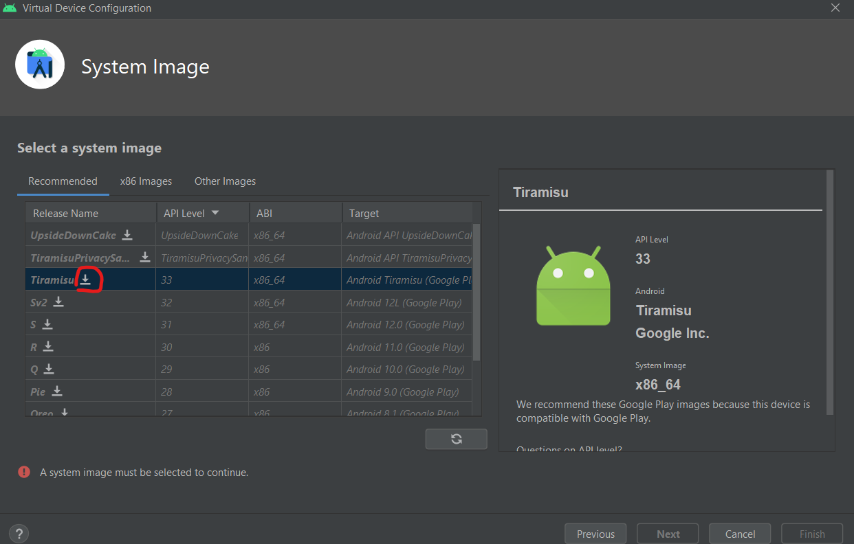Image resolution: width=854 pixels, height=544 pixels.
Task: Click Android 11.0 (Google Play) target cell
Action: click(x=407, y=347)
